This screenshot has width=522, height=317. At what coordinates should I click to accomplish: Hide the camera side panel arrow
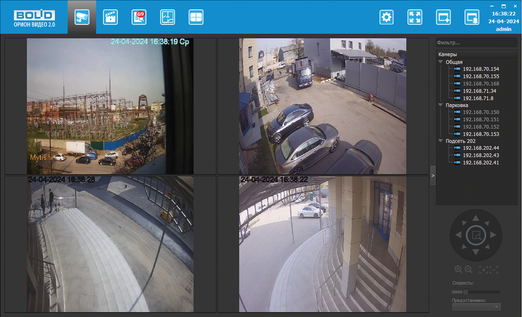[433, 175]
